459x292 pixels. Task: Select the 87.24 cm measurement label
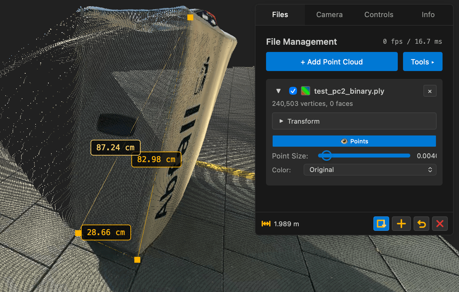point(115,148)
